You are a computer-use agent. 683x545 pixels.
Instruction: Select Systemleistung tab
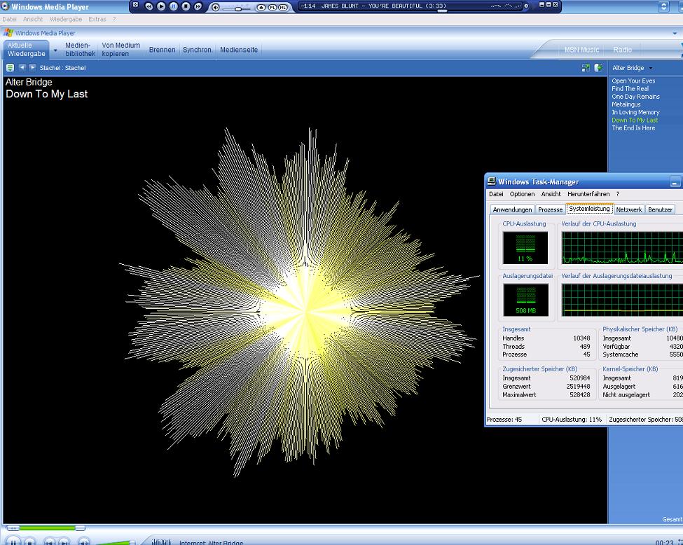(x=589, y=209)
